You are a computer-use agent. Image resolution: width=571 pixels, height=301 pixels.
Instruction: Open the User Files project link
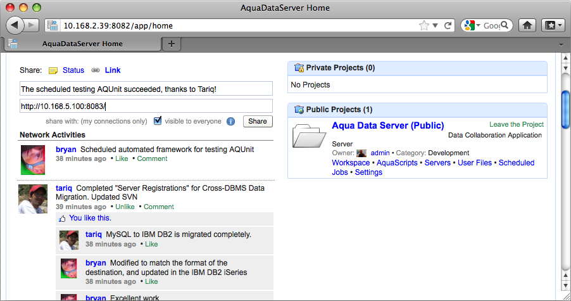pyautogui.click(x=475, y=163)
